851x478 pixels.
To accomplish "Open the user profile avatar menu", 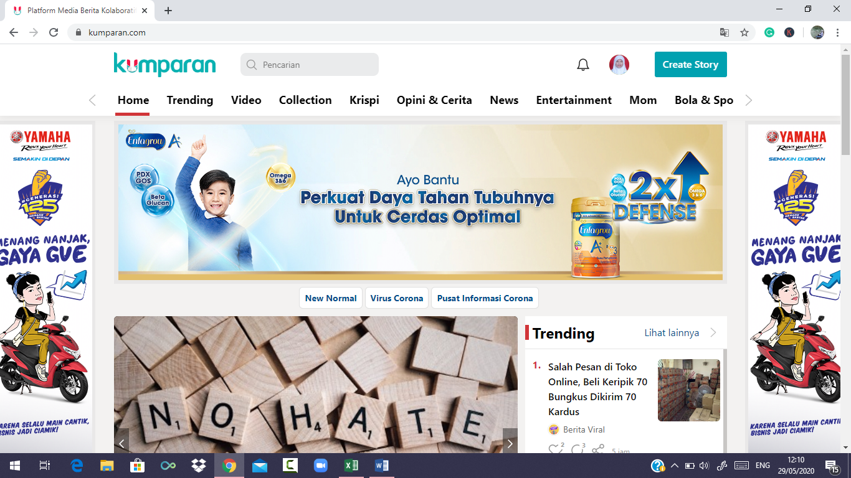I will (619, 65).
